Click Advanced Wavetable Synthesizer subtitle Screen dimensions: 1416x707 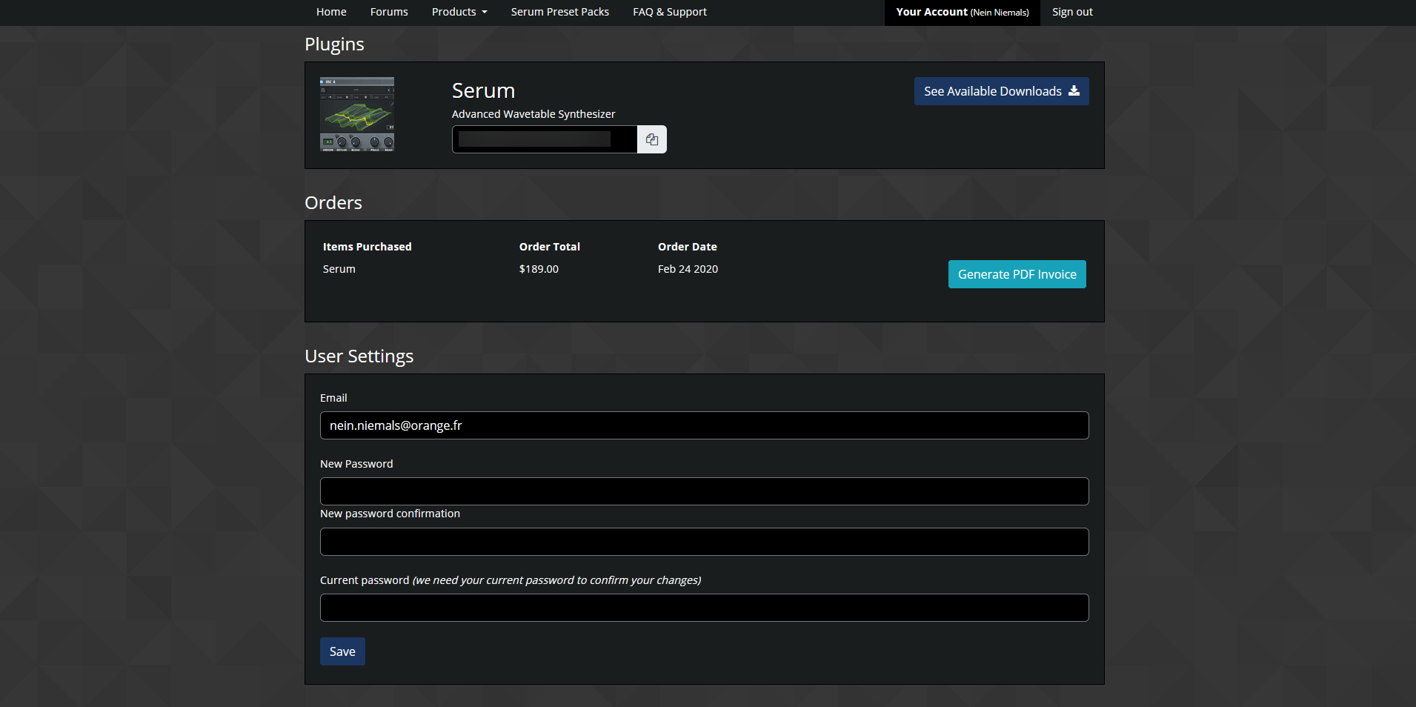click(x=534, y=114)
